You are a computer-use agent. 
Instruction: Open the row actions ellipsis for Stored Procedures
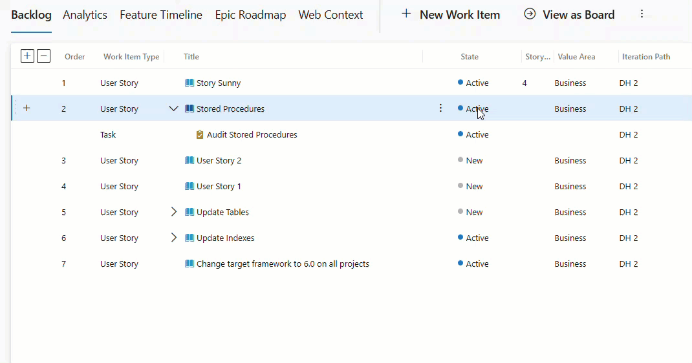click(440, 109)
